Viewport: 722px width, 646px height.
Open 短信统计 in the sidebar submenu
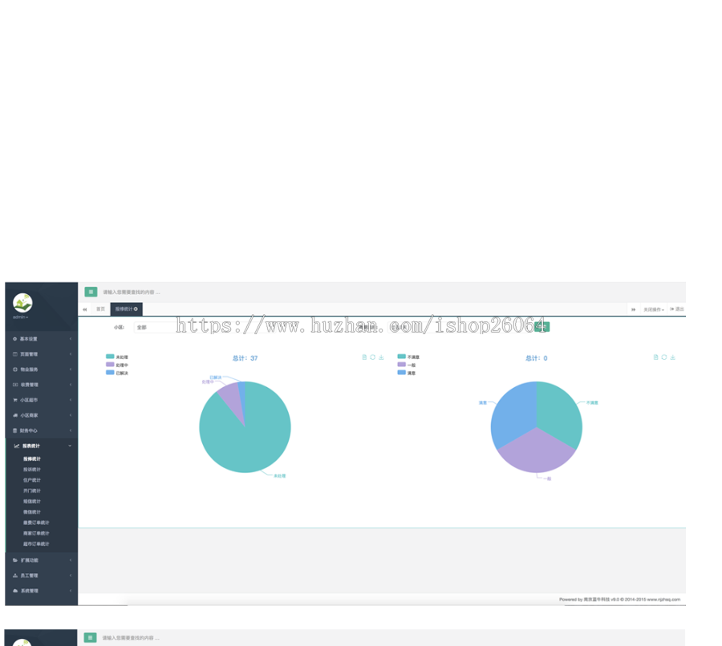click(32, 501)
